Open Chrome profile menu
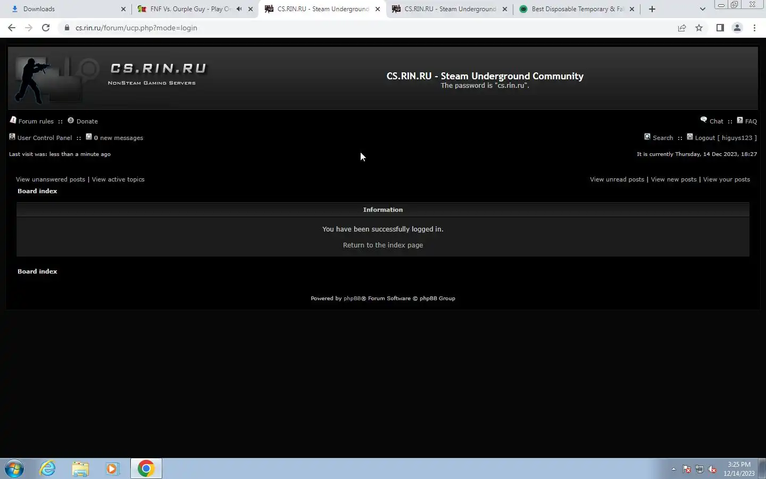Image resolution: width=766 pixels, height=479 pixels. 737,28
